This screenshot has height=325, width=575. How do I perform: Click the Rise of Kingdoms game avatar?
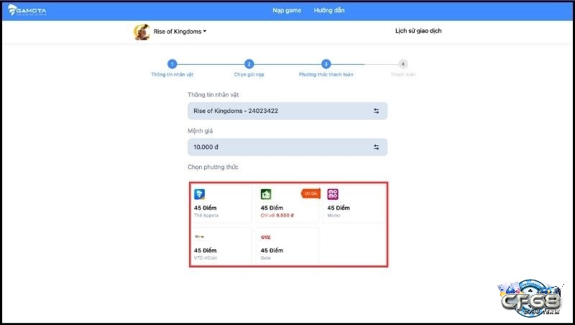click(x=142, y=32)
